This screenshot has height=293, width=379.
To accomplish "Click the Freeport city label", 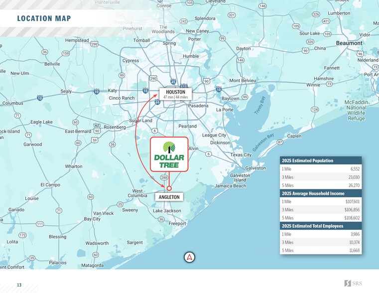I will (177, 224).
